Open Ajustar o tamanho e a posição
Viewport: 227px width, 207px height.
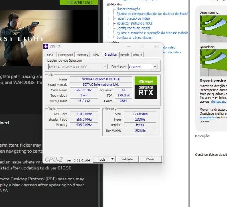point(152,33)
